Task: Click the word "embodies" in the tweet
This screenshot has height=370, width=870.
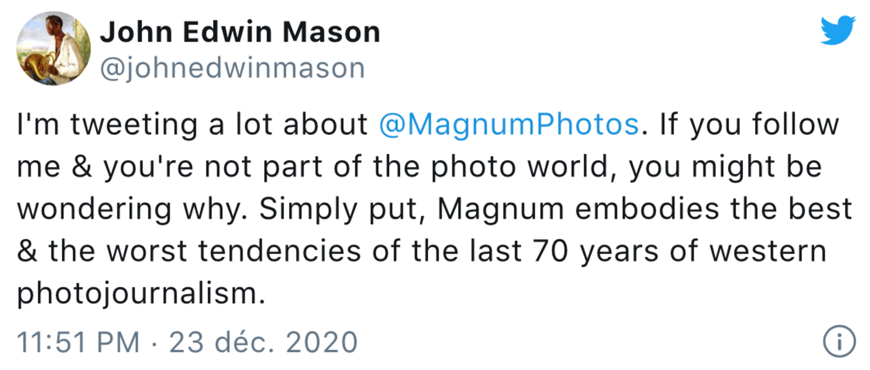Action: tap(647, 208)
